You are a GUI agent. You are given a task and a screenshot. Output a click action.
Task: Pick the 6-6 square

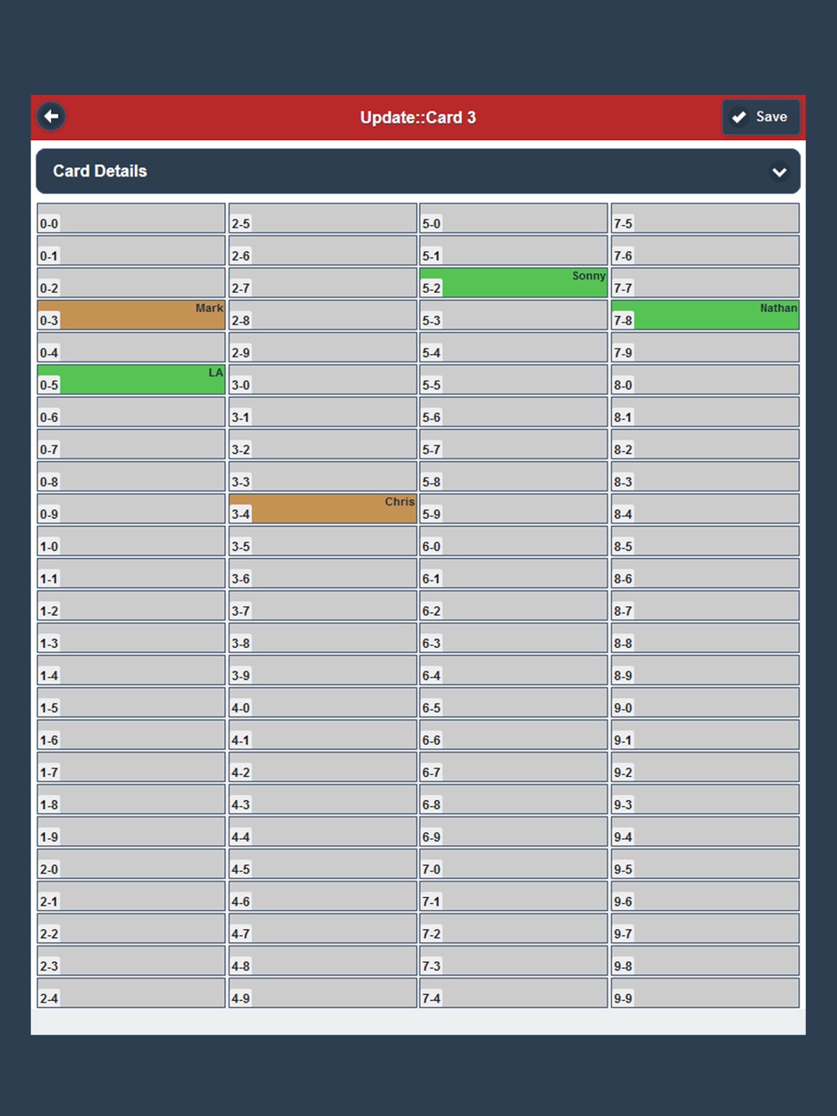click(x=513, y=734)
